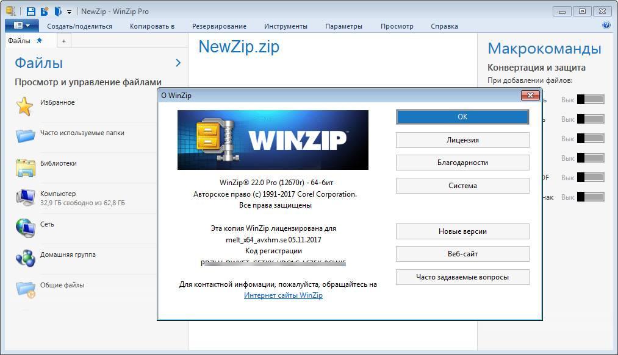Click the Веб-сайт button
The height and width of the screenshot is (355, 618).
pos(462,254)
